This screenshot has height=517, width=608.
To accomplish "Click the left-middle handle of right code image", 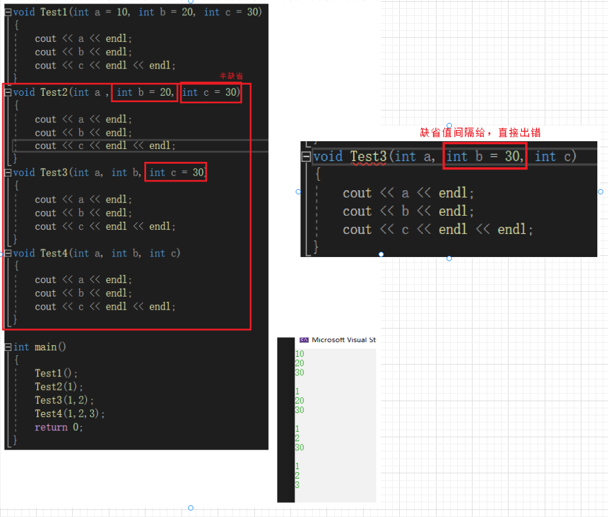I will click(298, 191).
